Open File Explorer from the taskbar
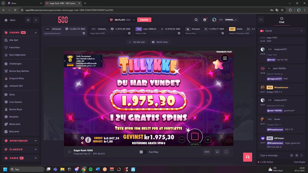This screenshot has width=308, height=173. (62, 169)
